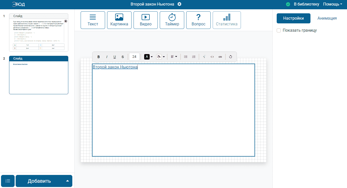Click the text Второй закон Ньютона in slide
The height and width of the screenshot is (188, 347).
pyautogui.click(x=115, y=67)
